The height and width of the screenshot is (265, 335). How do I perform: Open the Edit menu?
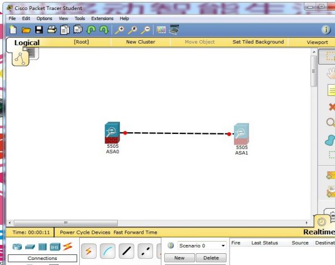tap(26, 18)
